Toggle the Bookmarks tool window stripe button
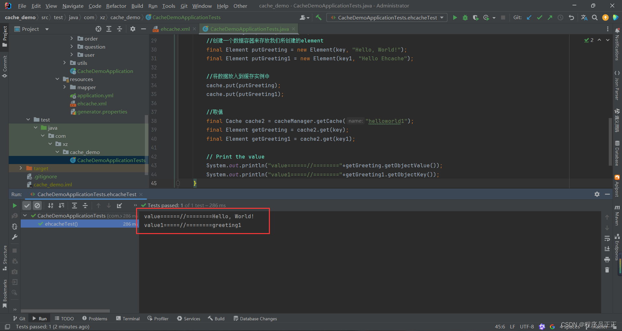Viewport: 622px width, 331px height. (5, 293)
